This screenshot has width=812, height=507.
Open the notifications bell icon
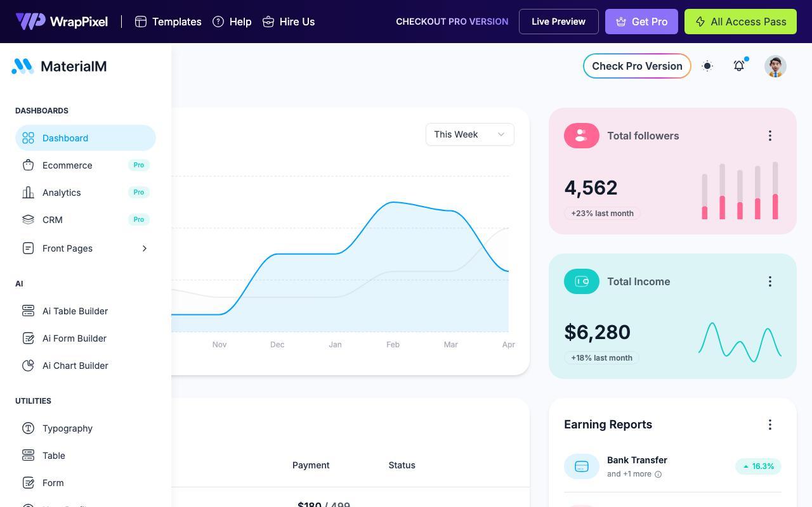pyautogui.click(x=739, y=66)
